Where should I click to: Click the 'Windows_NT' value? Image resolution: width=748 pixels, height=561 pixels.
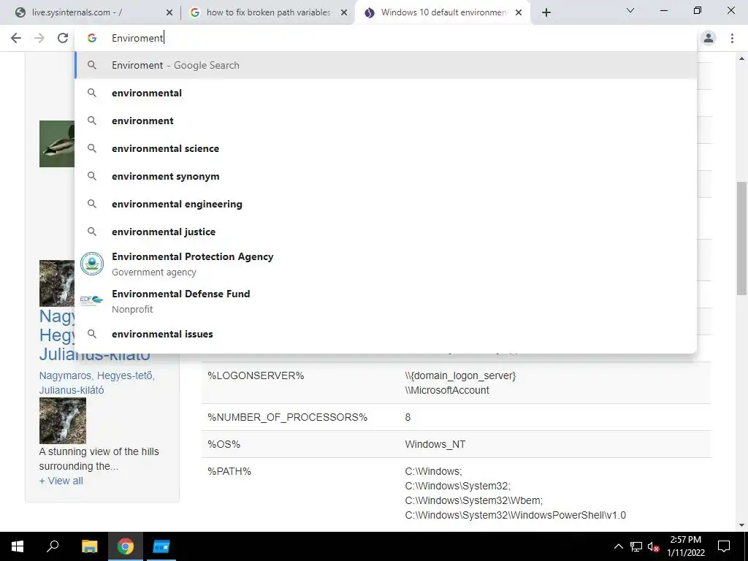tap(435, 445)
